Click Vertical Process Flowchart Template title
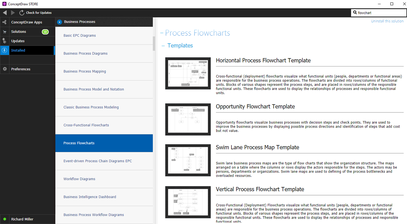The image size is (407, 224). point(260,189)
